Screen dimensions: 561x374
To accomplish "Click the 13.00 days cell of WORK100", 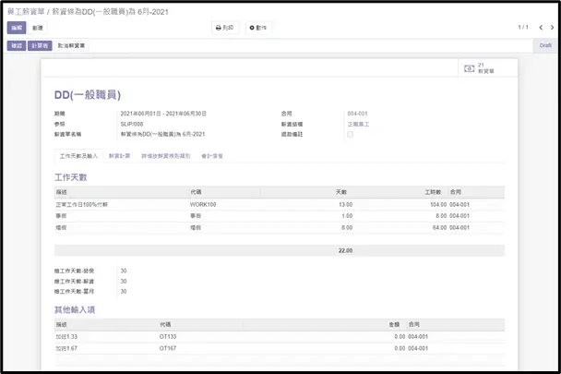I will [x=345, y=205].
